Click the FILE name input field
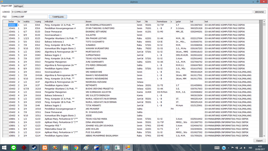268x151 pixels. 30,17
